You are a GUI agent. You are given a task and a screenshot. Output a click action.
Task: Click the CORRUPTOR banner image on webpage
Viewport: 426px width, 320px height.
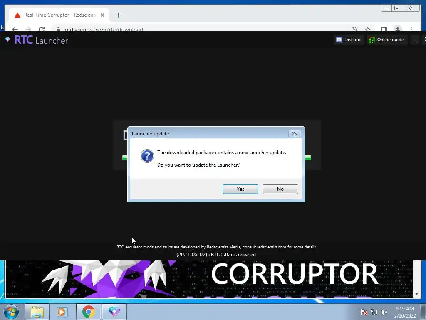pos(209,279)
